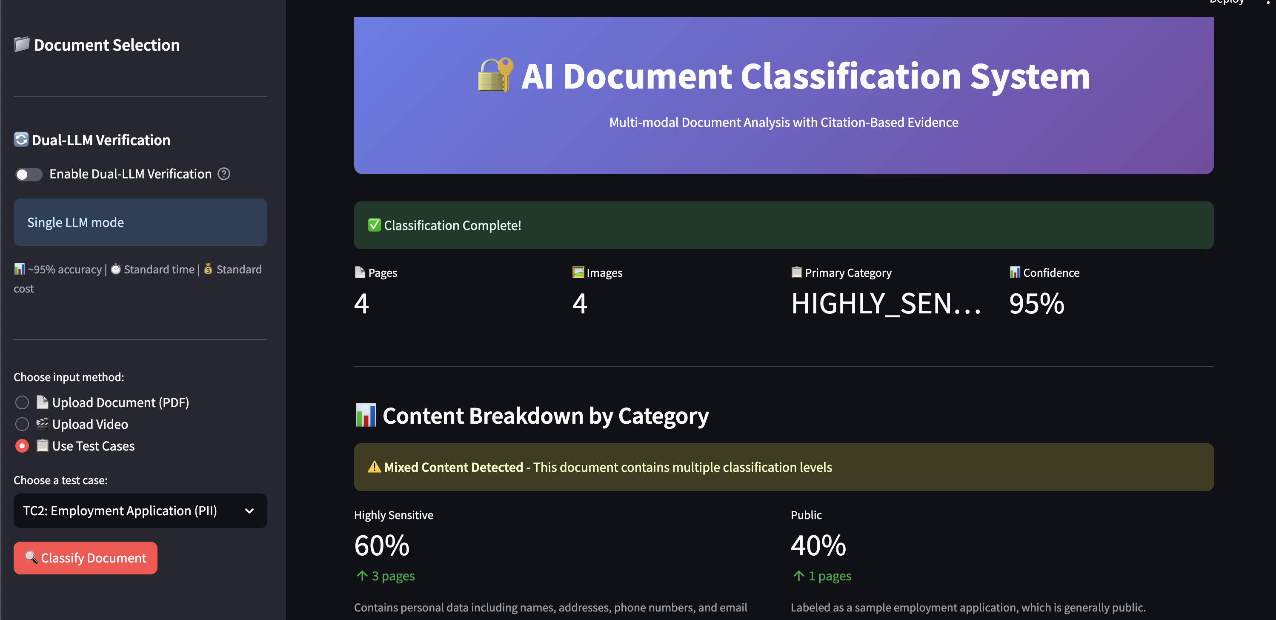Screen dimensions: 1276x620
Task: Click the refresh icon beside Dual-LLM Verification heading
Action: [21, 139]
